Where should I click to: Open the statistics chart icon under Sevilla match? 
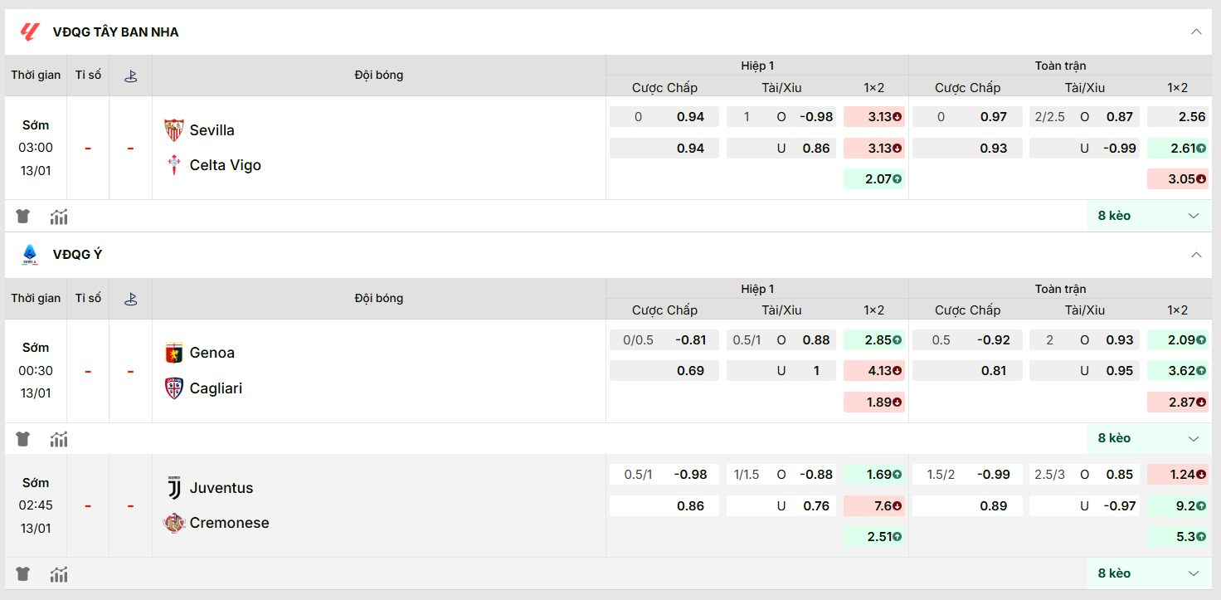pos(59,217)
